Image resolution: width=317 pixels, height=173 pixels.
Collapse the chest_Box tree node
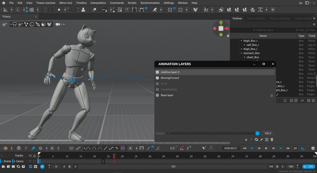tap(244, 57)
